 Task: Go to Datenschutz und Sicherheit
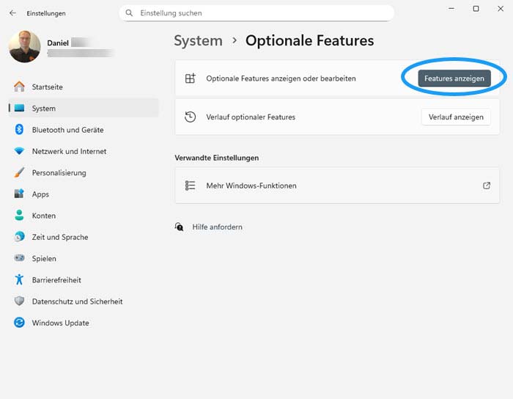(77, 301)
